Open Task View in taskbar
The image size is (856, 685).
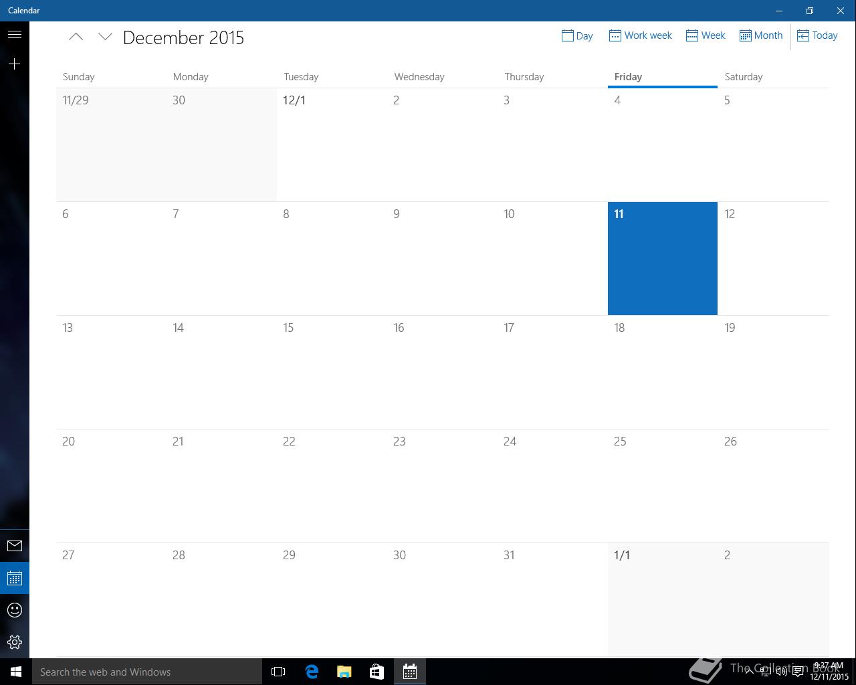pyautogui.click(x=278, y=672)
